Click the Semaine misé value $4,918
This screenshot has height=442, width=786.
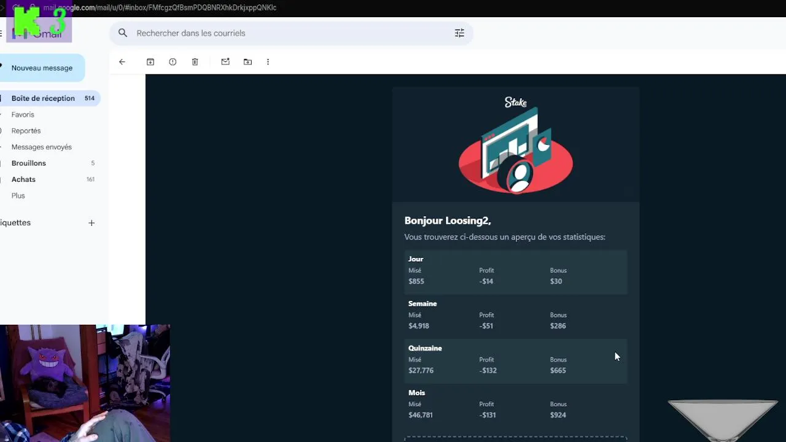point(419,326)
